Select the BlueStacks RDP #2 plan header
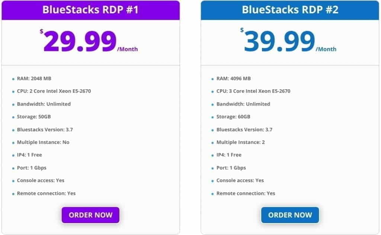Screen dimensions: 381x235 pyautogui.click(x=290, y=9)
